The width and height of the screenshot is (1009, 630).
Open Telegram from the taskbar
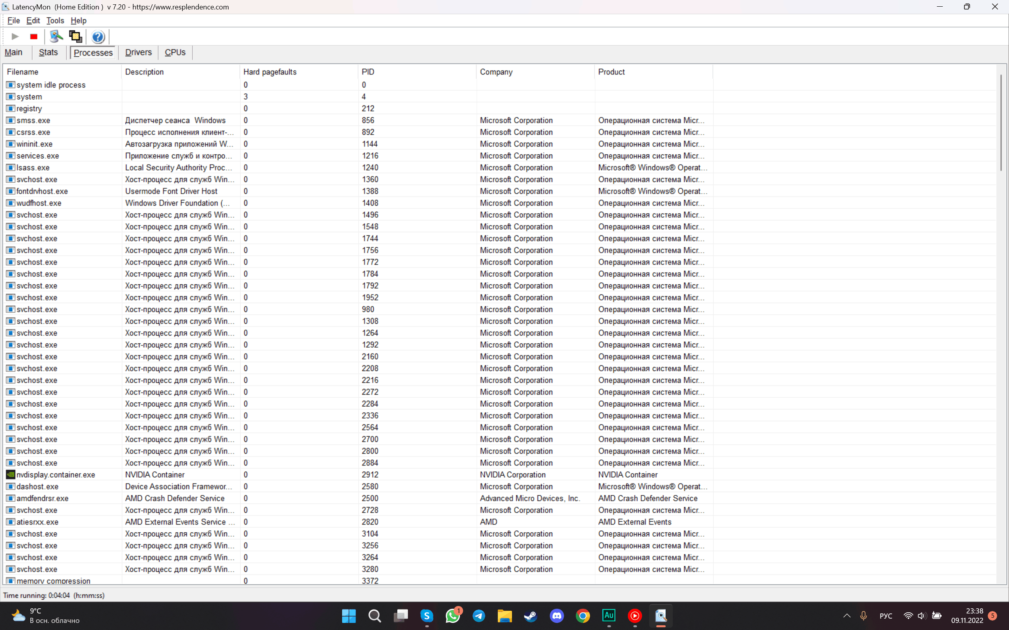[478, 616]
